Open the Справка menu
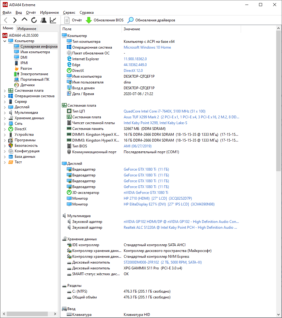 pyautogui.click(x=86, y=13)
